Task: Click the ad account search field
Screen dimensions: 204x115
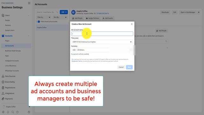Action: pyautogui.click(x=47, y=12)
